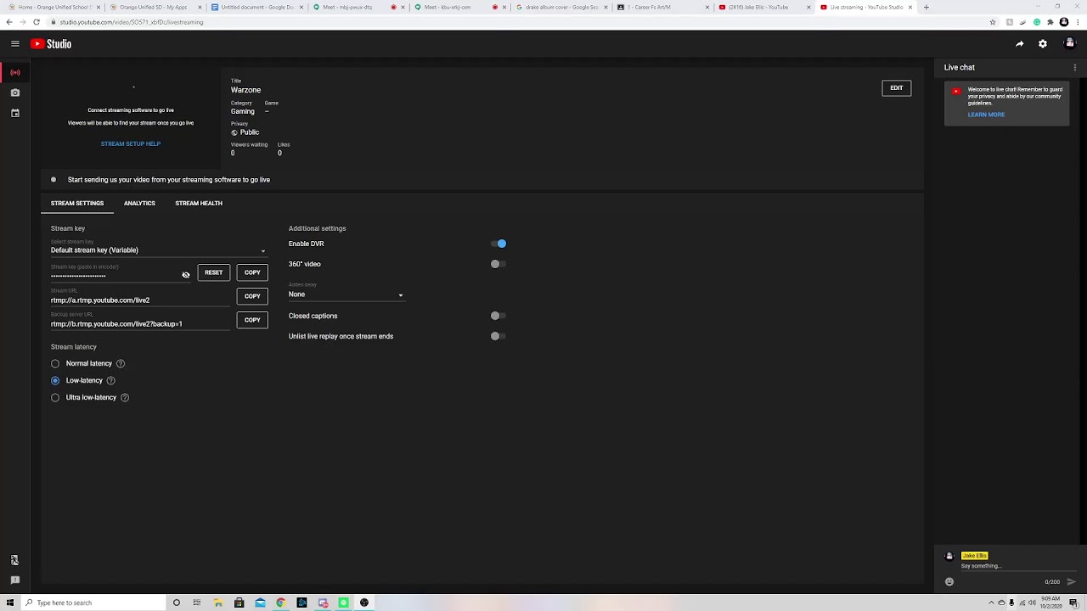Open OBS Studio icon in the taskbar
Image resolution: width=1087 pixels, height=611 pixels.
tap(364, 603)
